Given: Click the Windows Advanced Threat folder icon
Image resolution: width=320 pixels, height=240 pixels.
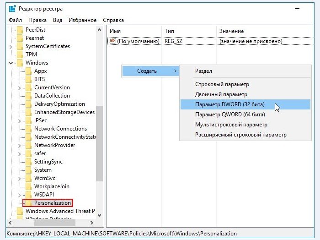Looking at the screenshot, I should click(20, 211).
